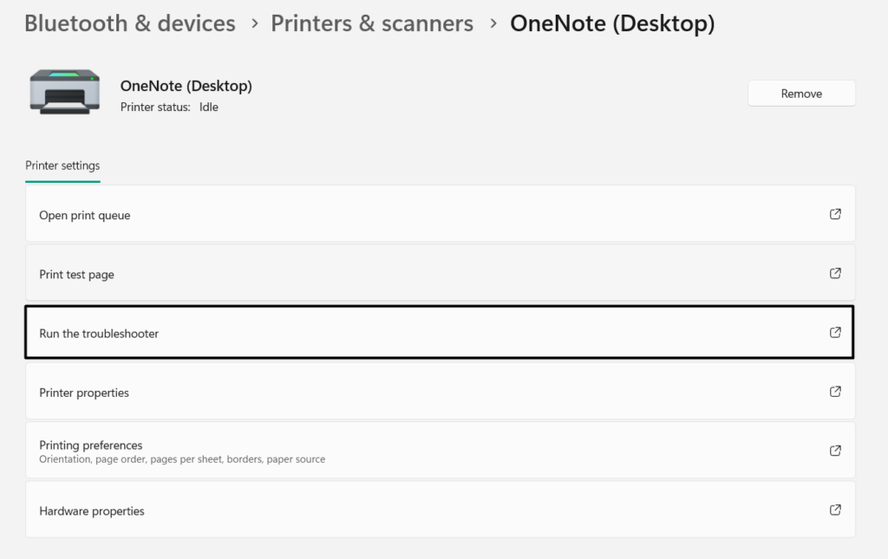
Task: Open the Printer properties label
Action: point(84,393)
